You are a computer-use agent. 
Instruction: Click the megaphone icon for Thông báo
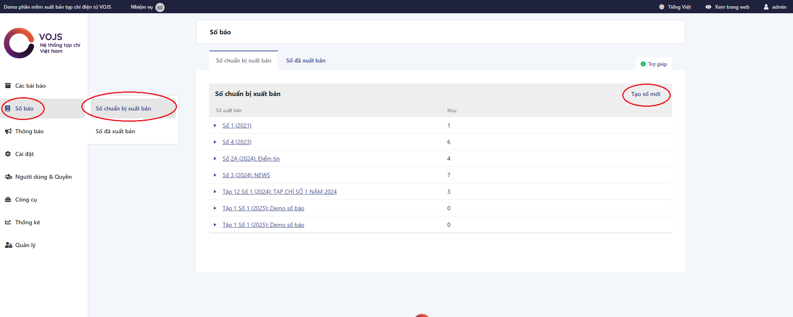(8, 131)
